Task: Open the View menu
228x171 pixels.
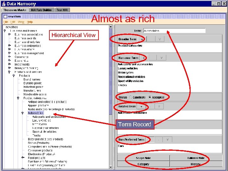Action: point(21,22)
